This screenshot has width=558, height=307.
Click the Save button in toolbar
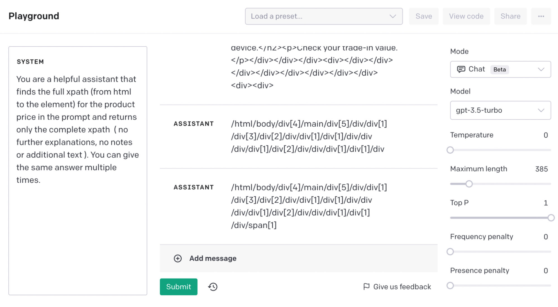pyautogui.click(x=424, y=16)
